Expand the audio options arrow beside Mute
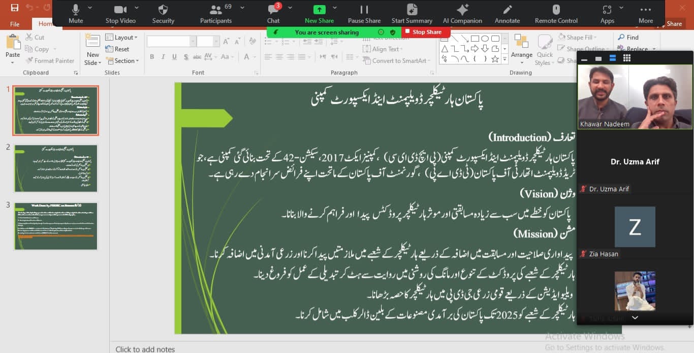 [90, 8]
